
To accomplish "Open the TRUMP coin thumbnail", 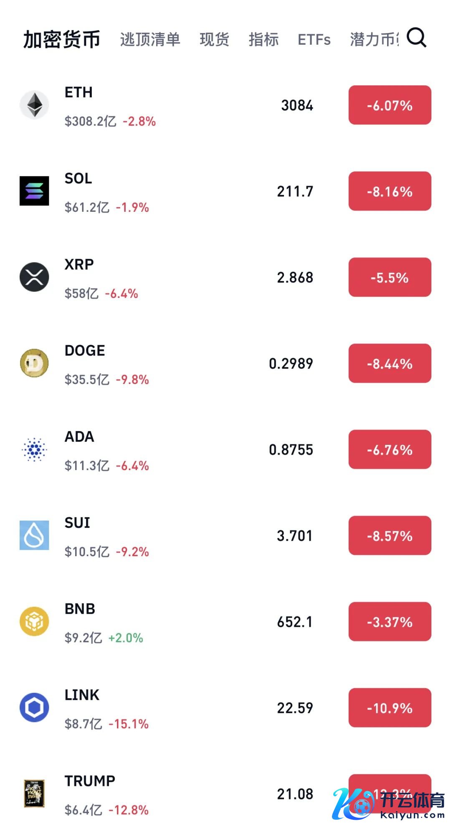I will (34, 793).
